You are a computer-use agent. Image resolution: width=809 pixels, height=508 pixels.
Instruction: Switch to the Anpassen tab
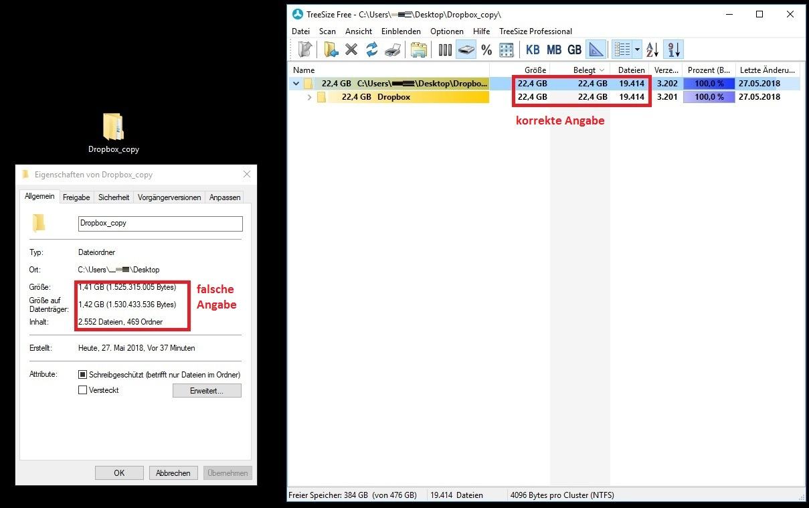click(x=225, y=197)
